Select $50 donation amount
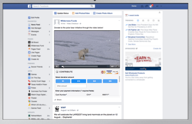 point(110,81)
